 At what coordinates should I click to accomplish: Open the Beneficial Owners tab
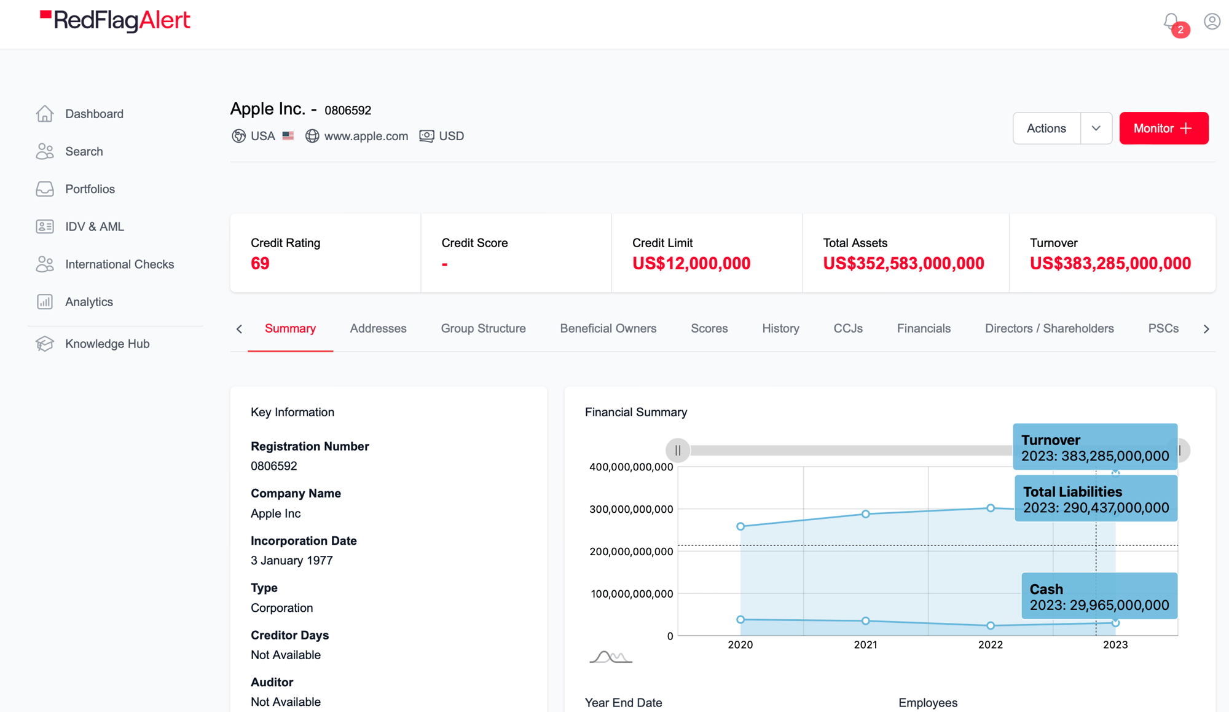tap(608, 328)
